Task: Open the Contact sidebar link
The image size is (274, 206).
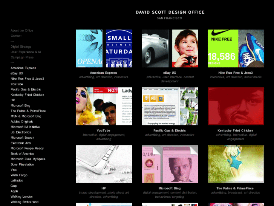Action: 16,36
